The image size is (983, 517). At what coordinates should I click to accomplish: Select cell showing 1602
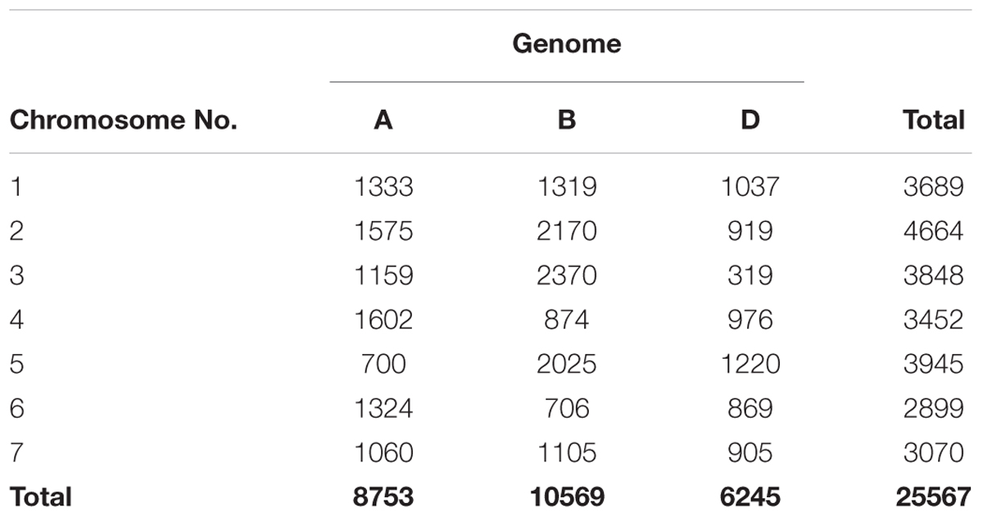[x=383, y=320]
